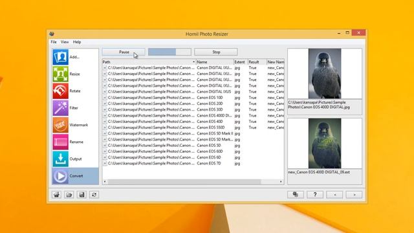Image resolution: width=414 pixels, height=233 pixels.
Task: Sort by the Path column header
Action: [149, 62]
